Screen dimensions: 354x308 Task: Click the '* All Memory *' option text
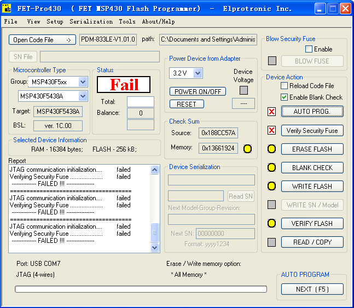click(189, 275)
